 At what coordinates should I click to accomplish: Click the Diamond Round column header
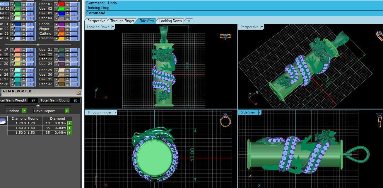25,118
